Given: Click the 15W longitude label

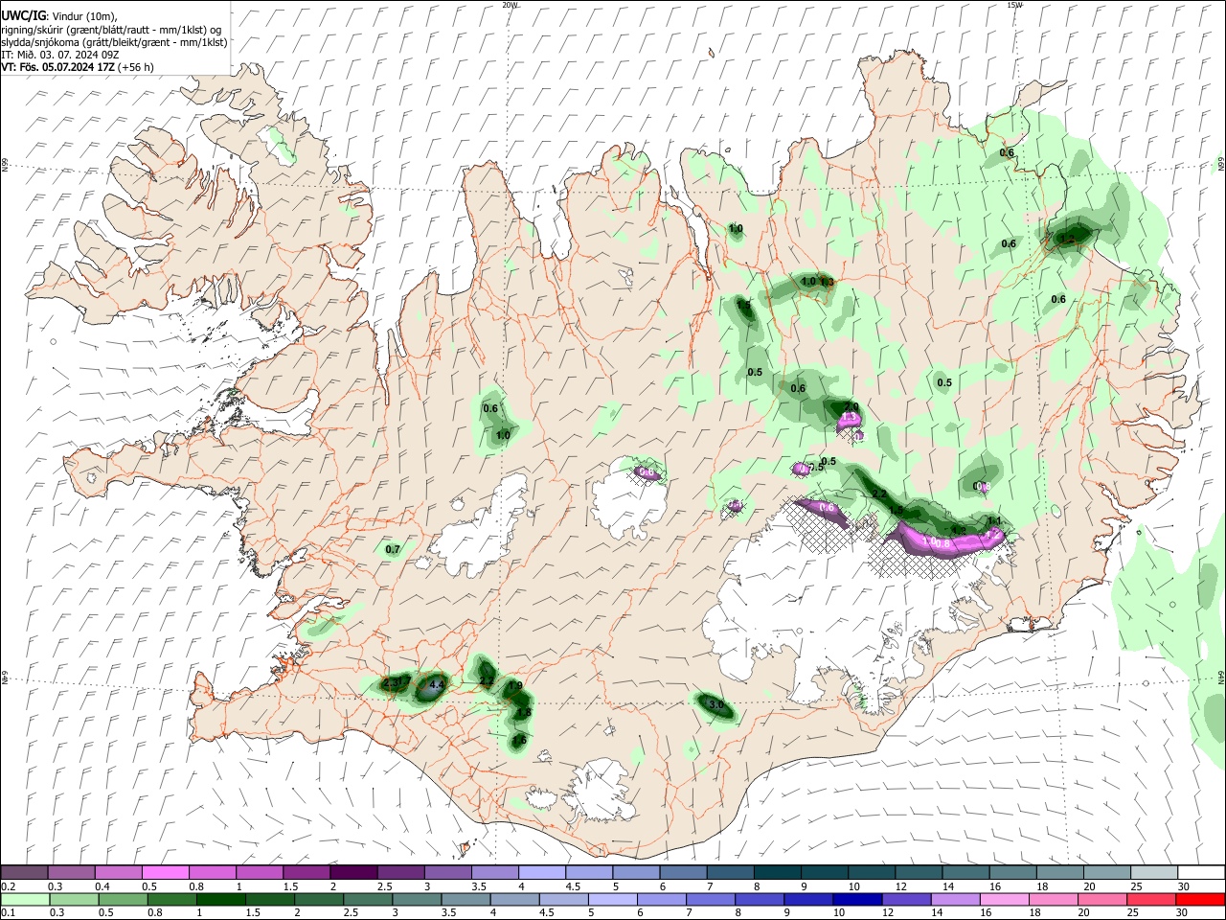Looking at the screenshot, I should (x=1014, y=5).
